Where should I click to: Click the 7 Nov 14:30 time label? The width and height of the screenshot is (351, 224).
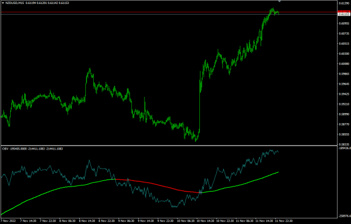[28, 221]
